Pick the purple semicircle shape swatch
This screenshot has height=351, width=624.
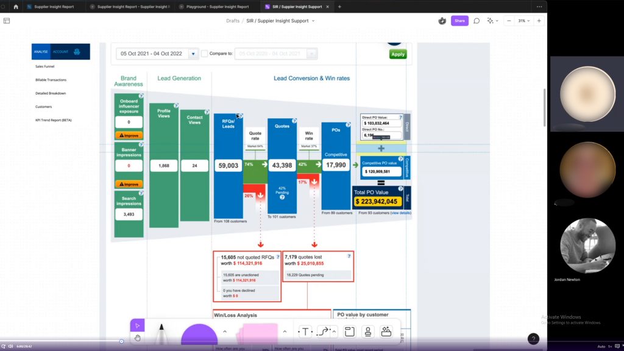(199, 337)
